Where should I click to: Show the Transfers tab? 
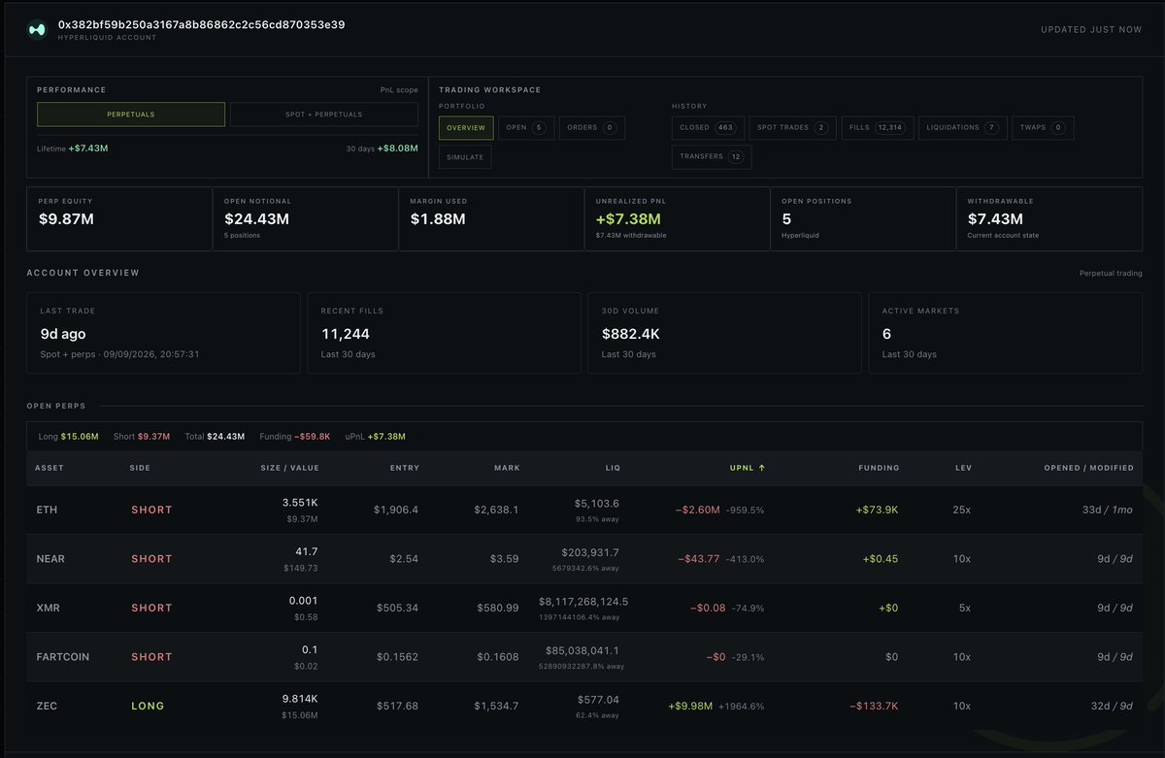click(712, 157)
